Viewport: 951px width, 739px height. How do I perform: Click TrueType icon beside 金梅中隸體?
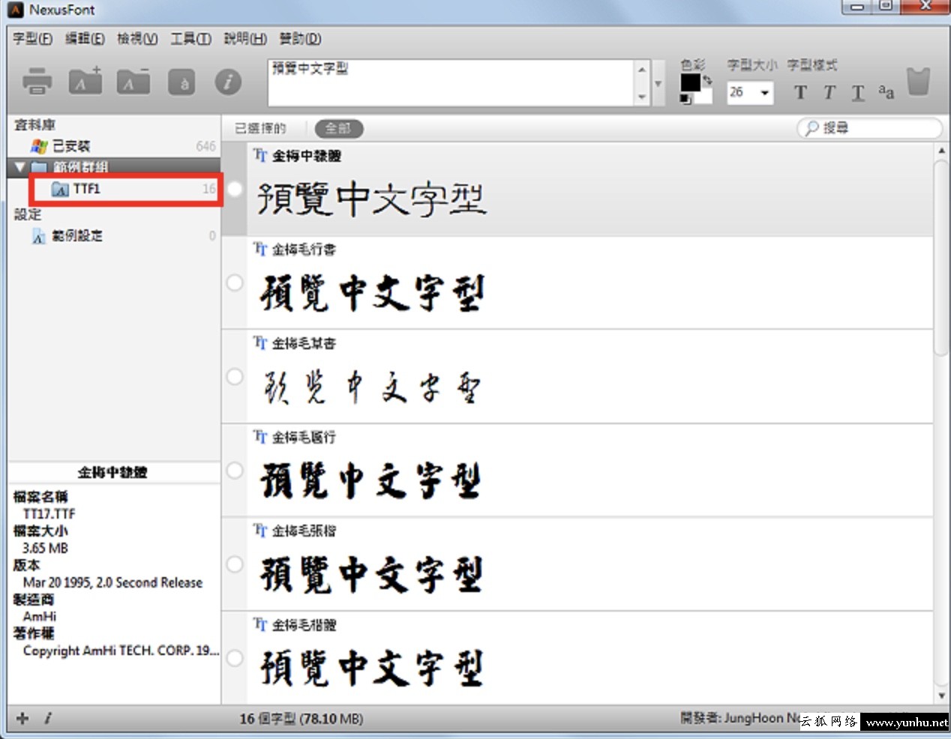260,155
